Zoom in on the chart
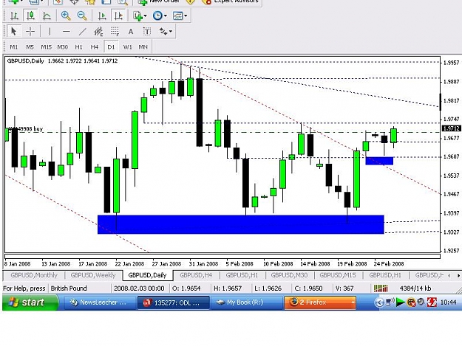The image size is (462, 346). point(66,15)
